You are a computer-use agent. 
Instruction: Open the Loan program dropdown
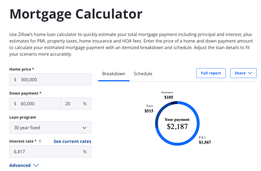click(x=50, y=128)
